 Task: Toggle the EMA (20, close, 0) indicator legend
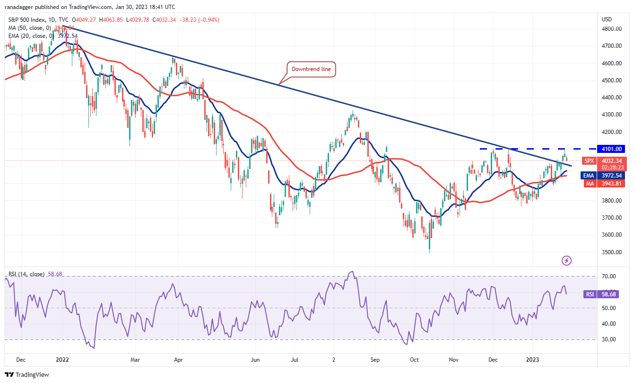pyautogui.click(x=28, y=36)
